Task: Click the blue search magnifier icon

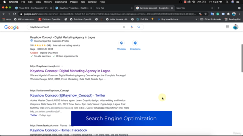Action: click(x=139, y=27)
